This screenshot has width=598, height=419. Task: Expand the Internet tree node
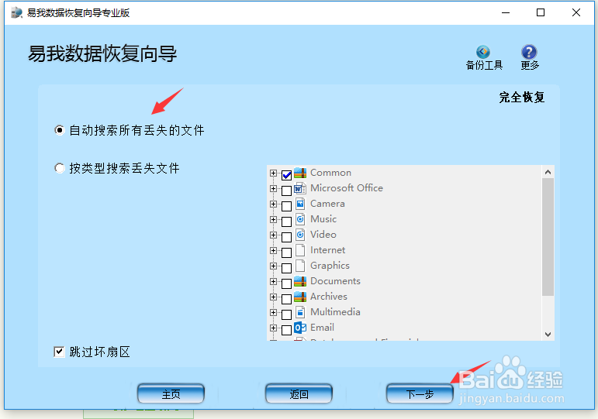[273, 250]
